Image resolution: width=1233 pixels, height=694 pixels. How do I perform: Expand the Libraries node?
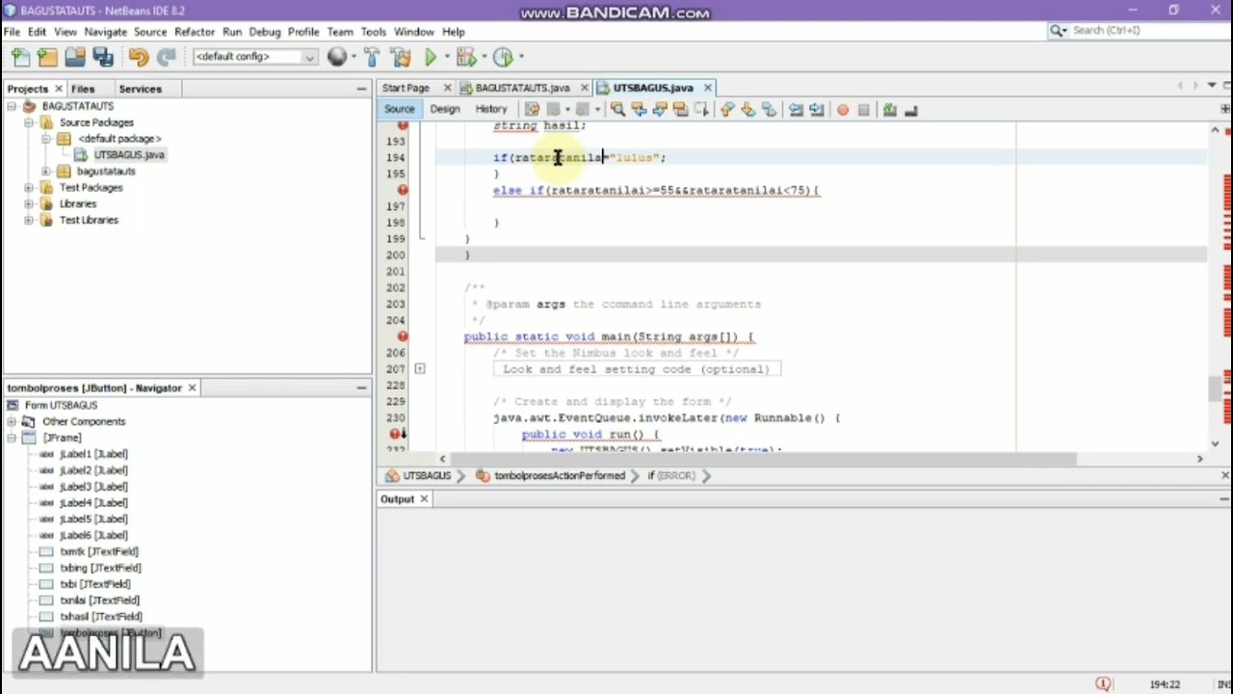click(x=29, y=204)
